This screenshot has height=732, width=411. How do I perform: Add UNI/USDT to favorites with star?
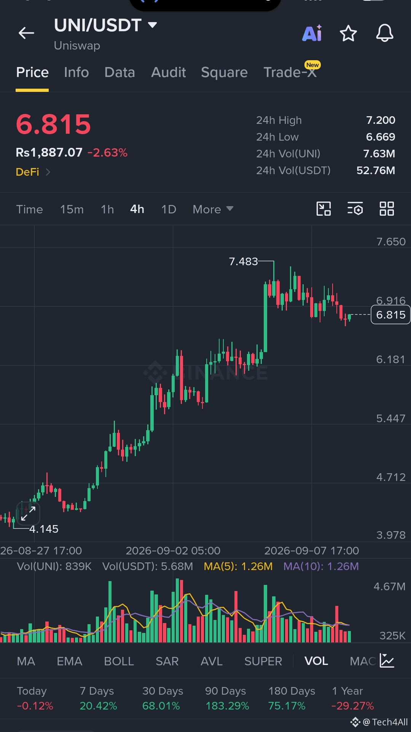click(x=348, y=34)
